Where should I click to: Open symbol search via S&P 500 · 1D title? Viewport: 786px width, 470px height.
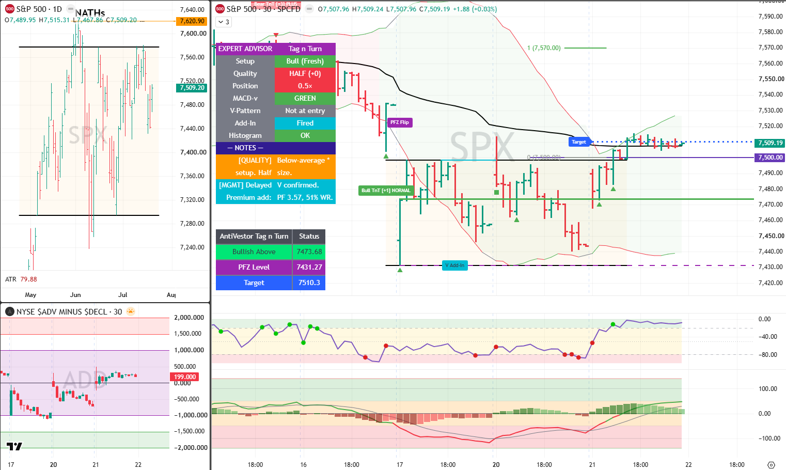39,9
